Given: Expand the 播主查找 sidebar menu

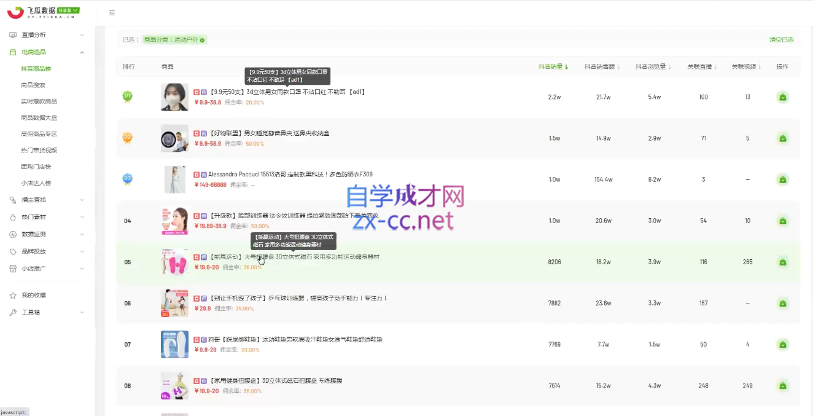Looking at the screenshot, I should tap(82, 200).
